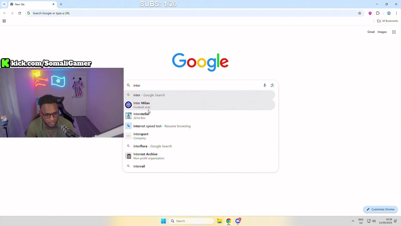
Task: Click the Customize Chrome button
Action: click(380, 209)
